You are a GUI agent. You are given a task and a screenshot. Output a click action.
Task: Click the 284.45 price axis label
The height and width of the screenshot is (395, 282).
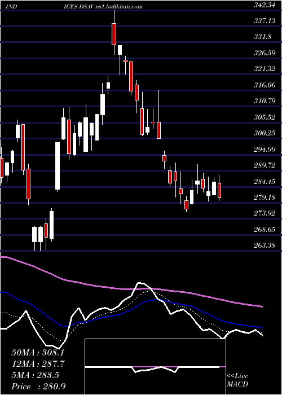264,182
